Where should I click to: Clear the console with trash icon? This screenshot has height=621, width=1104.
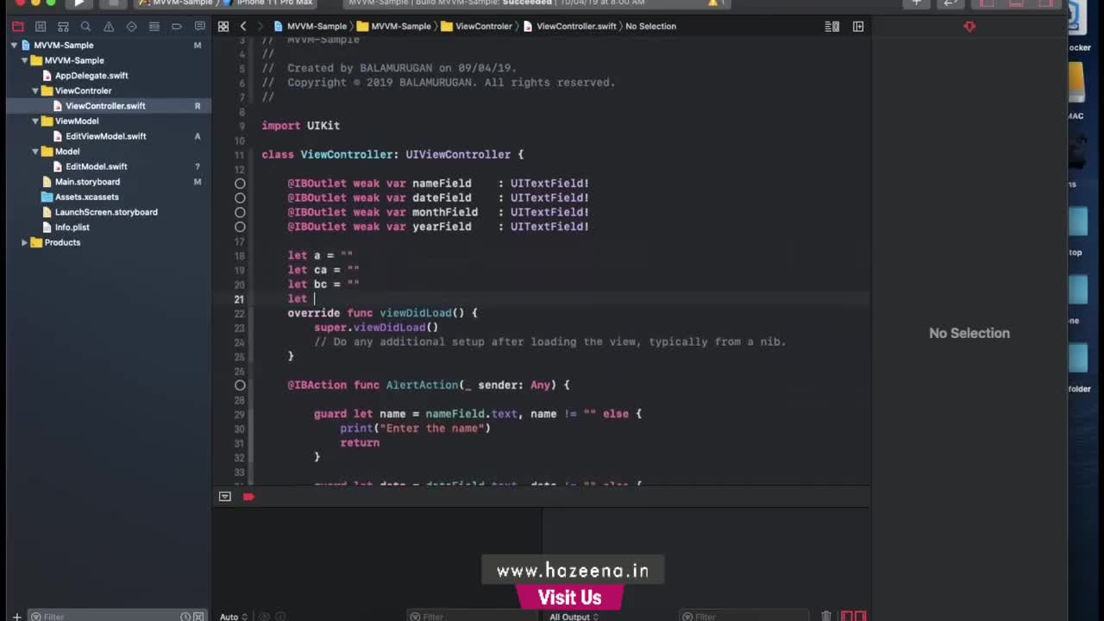click(826, 616)
